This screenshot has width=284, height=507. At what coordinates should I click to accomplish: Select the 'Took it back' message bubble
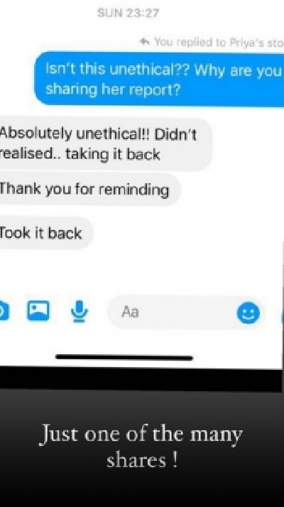(46, 233)
